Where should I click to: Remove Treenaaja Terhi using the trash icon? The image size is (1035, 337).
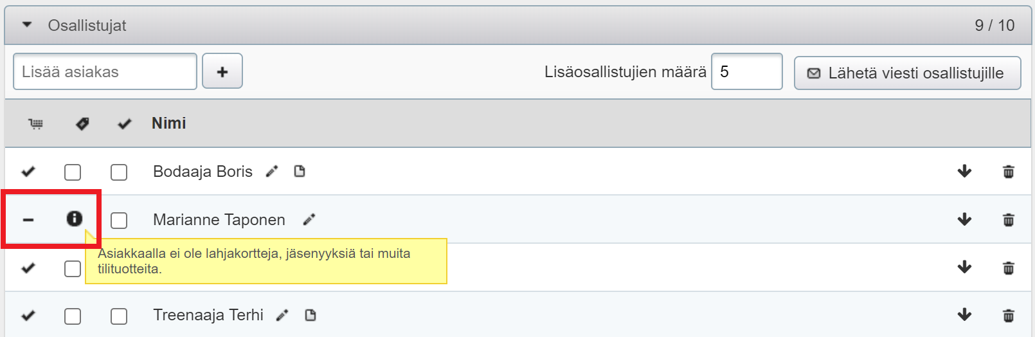click(1008, 315)
